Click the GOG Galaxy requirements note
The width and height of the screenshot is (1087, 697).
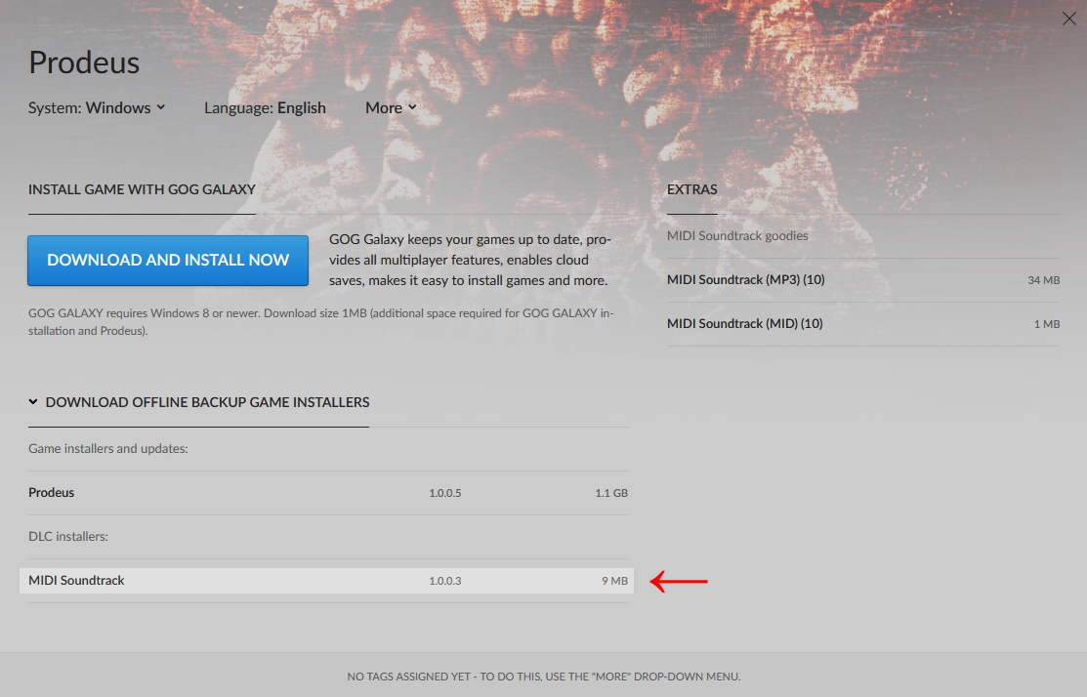coord(321,321)
